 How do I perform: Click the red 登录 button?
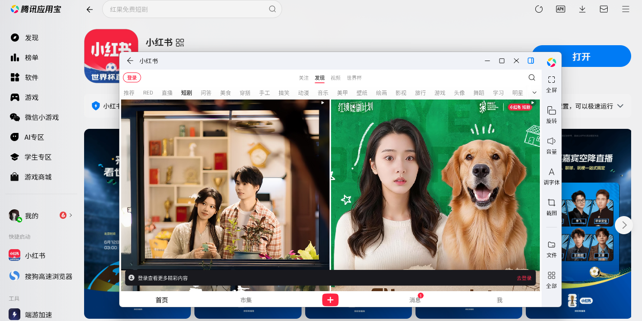[x=132, y=78]
